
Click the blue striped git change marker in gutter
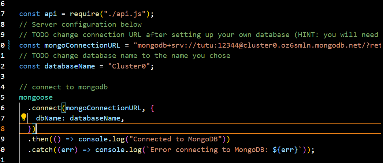[9, 45]
